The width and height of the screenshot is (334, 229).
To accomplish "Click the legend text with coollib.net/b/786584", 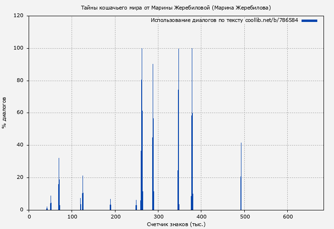I will [224, 21].
